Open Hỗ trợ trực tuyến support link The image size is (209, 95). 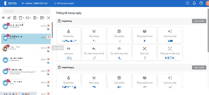point(64,3)
